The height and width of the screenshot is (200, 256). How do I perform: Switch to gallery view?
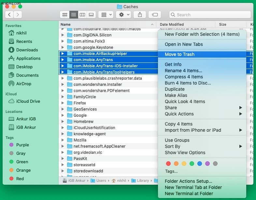(91, 15)
